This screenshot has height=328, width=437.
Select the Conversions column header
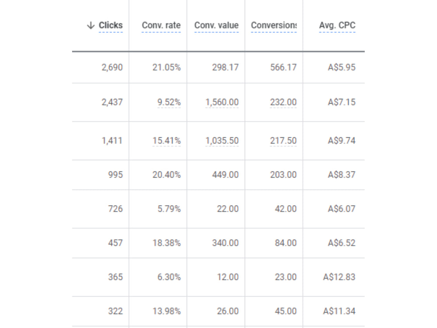pyautogui.click(x=274, y=25)
